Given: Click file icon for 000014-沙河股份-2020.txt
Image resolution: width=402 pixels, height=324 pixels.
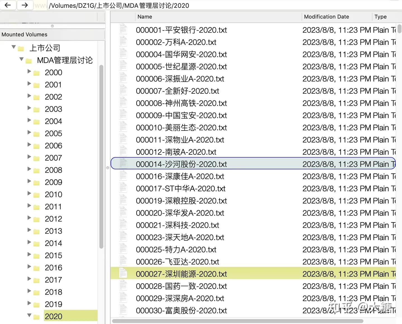Looking at the screenshot, I should click(x=123, y=163).
